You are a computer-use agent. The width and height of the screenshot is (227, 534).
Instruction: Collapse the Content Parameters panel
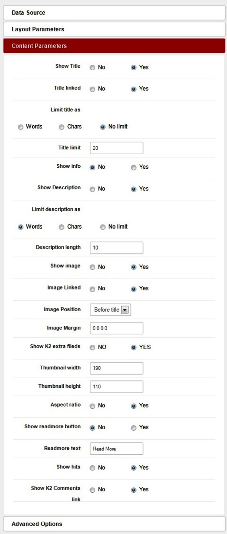click(113, 46)
